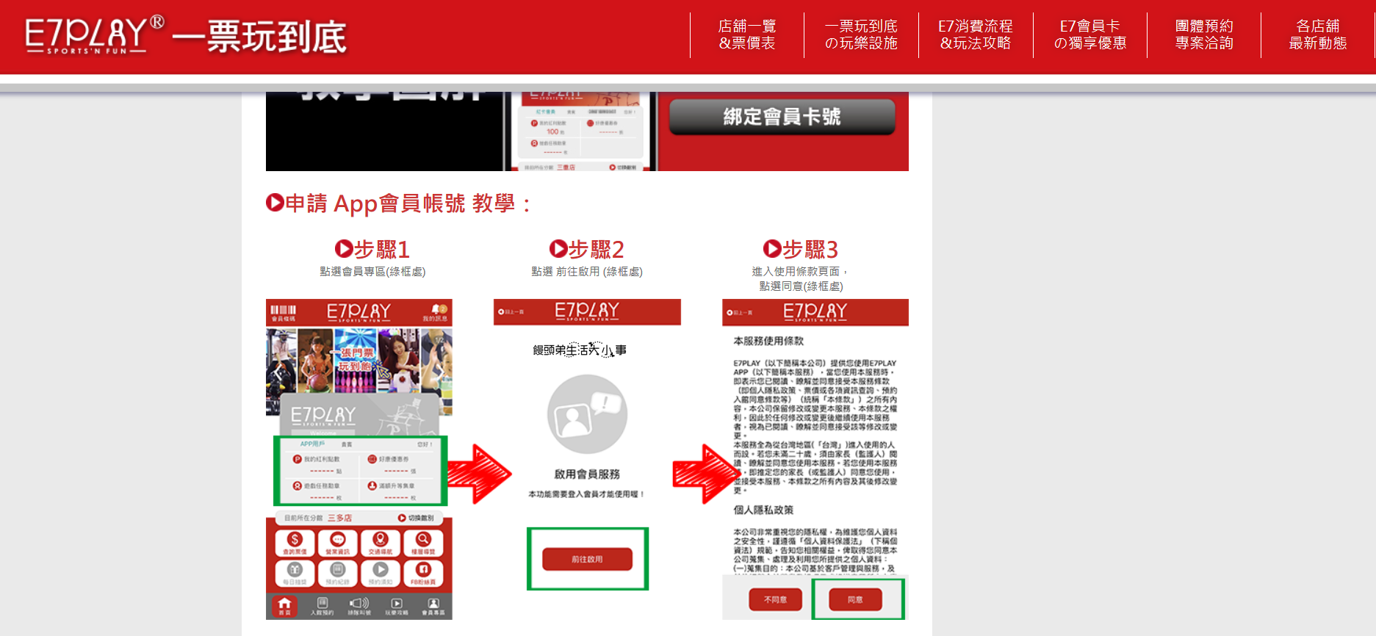Click the grey member avatar icon in step 2
The height and width of the screenshot is (636, 1376).
(587, 414)
